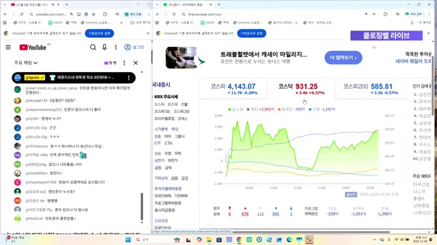Open the pinned message options menu

tap(129, 78)
